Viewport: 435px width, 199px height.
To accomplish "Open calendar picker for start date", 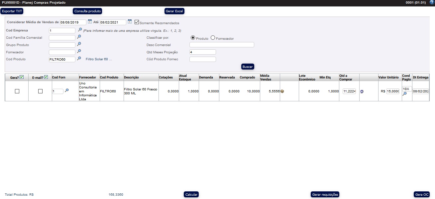I will click(90, 22).
